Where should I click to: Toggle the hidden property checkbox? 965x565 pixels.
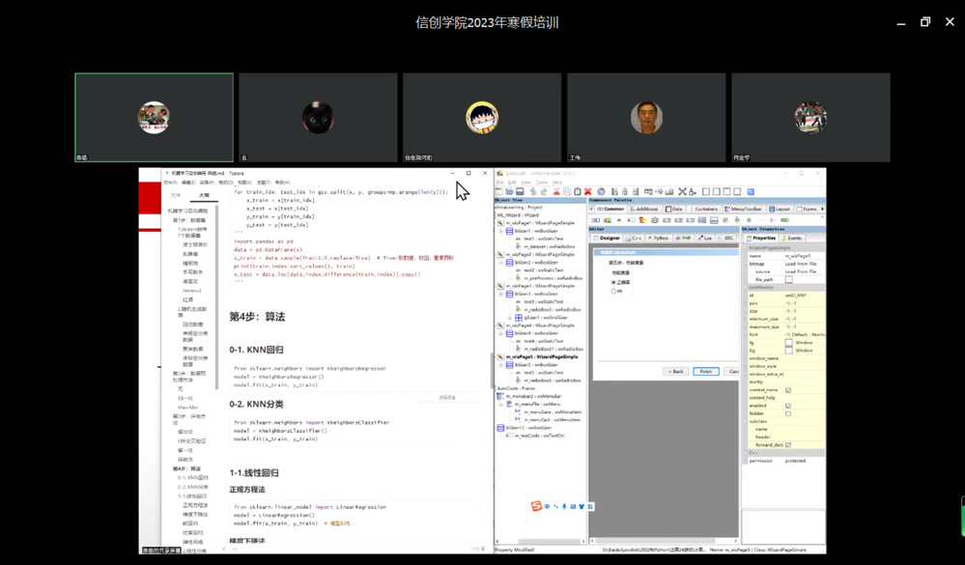[788, 413]
